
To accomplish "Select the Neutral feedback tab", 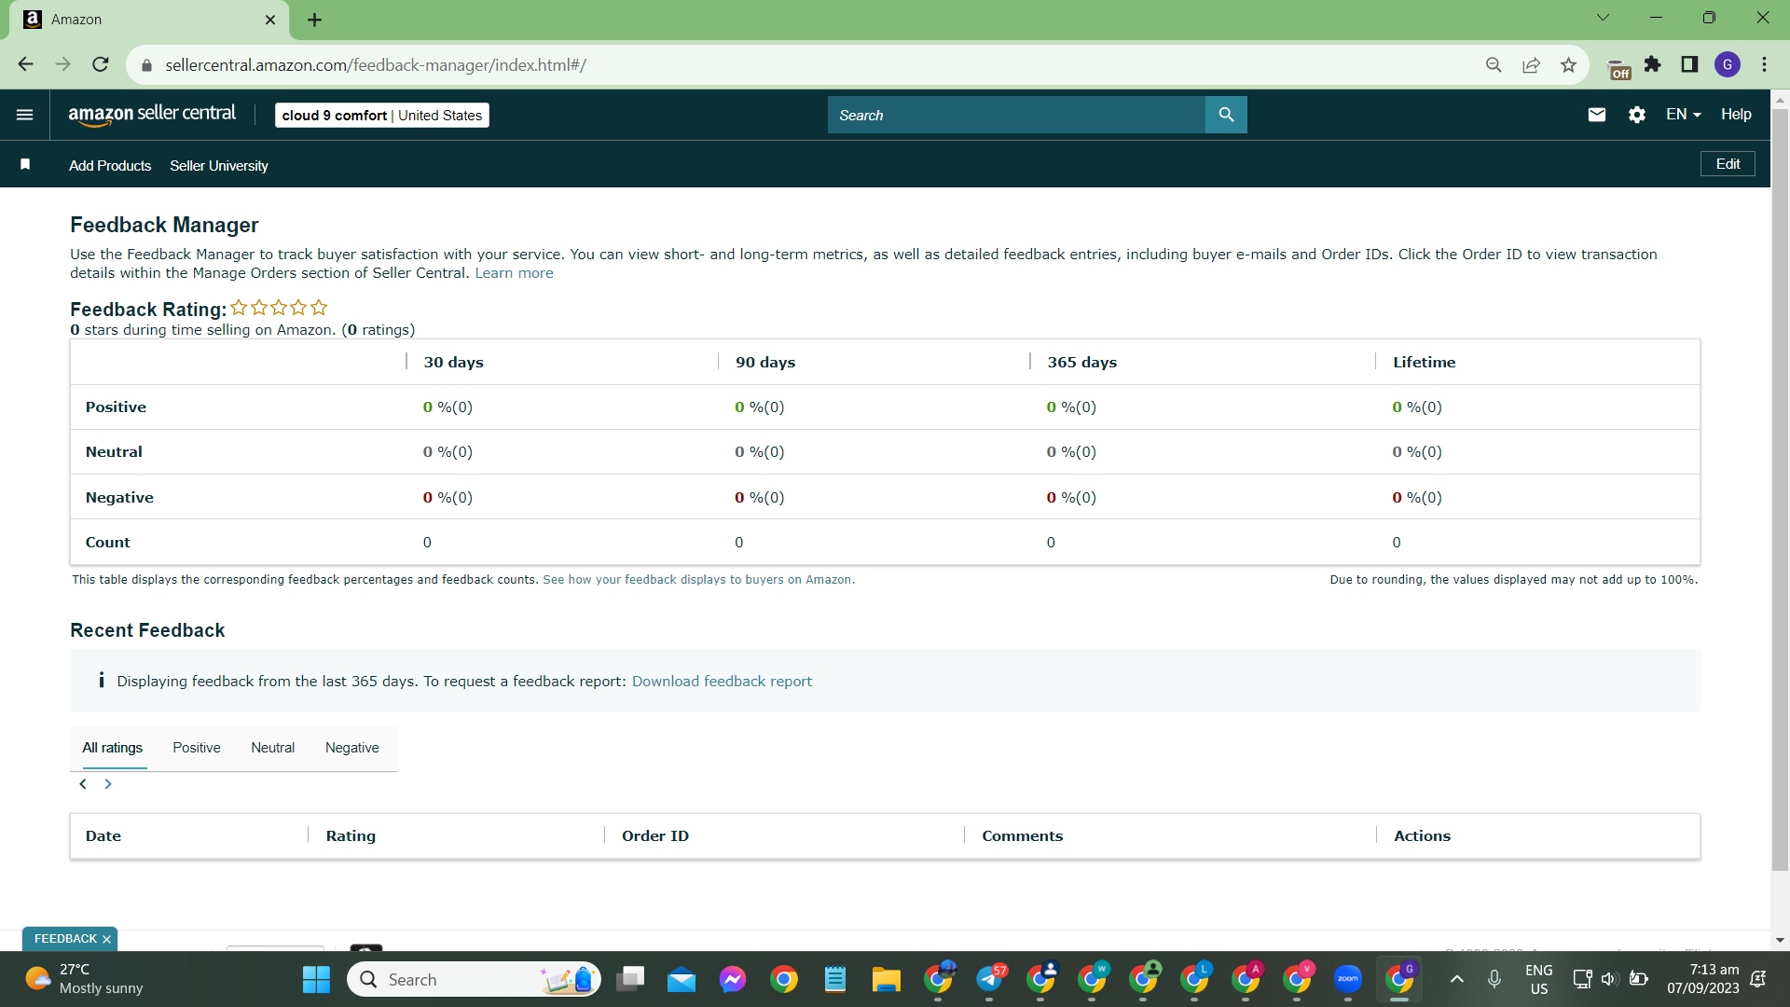I will pyautogui.click(x=272, y=748).
